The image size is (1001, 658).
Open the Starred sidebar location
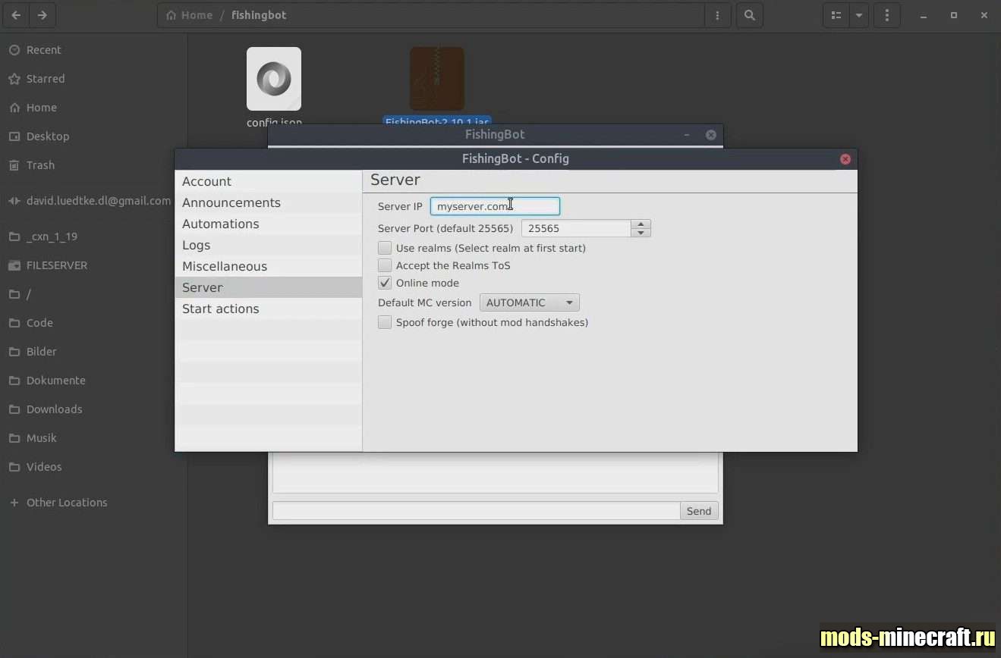tap(46, 79)
